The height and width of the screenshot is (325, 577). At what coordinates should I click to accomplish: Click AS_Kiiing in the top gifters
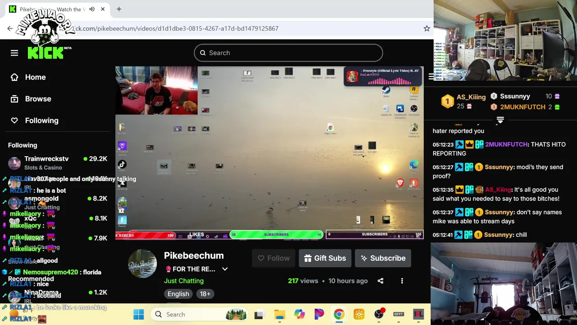(471, 97)
